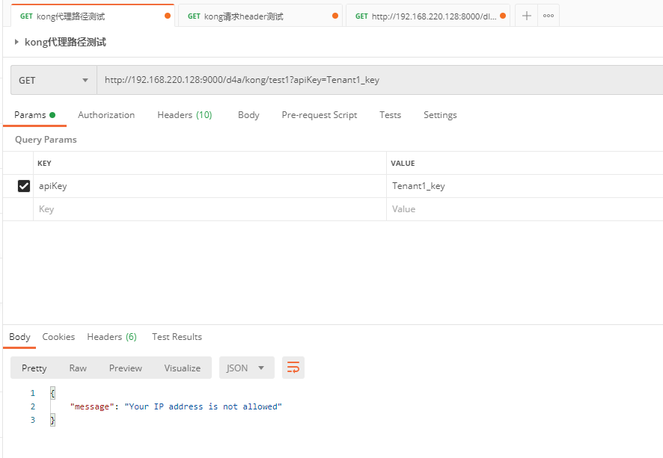This screenshot has height=458, width=663.
Task: Open tab options three-dots menu
Action: point(549,16)
